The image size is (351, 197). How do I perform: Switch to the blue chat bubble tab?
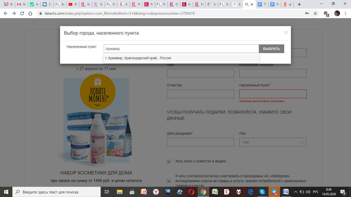(47, 4)
